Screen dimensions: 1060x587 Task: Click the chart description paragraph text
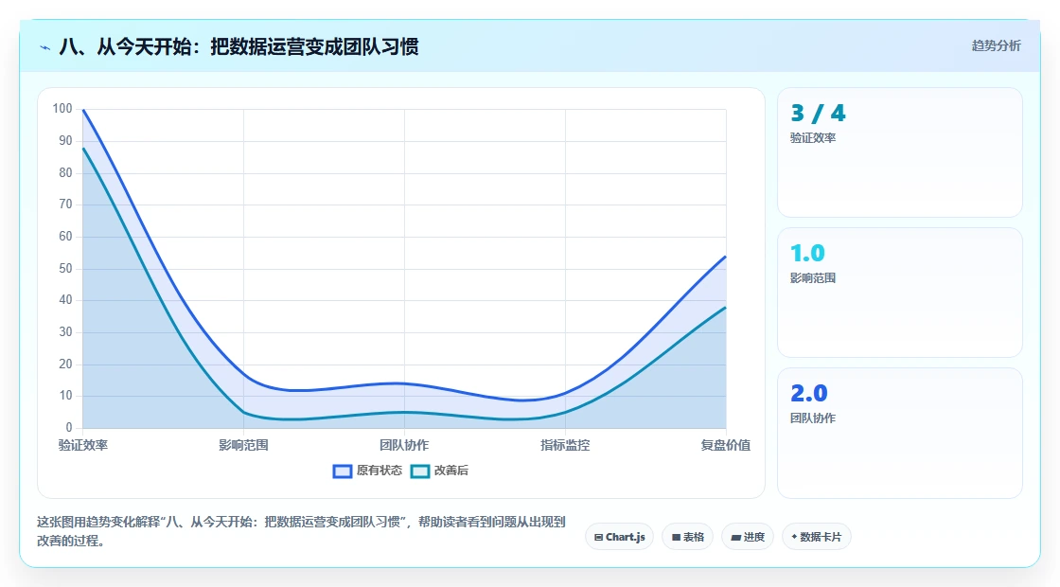[x=301, y=531]
